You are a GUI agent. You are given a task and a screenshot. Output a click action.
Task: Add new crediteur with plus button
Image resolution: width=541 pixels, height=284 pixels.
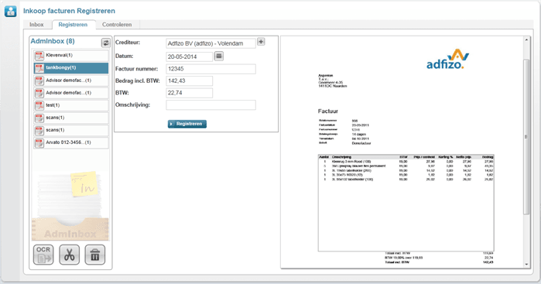click(261, 42)
